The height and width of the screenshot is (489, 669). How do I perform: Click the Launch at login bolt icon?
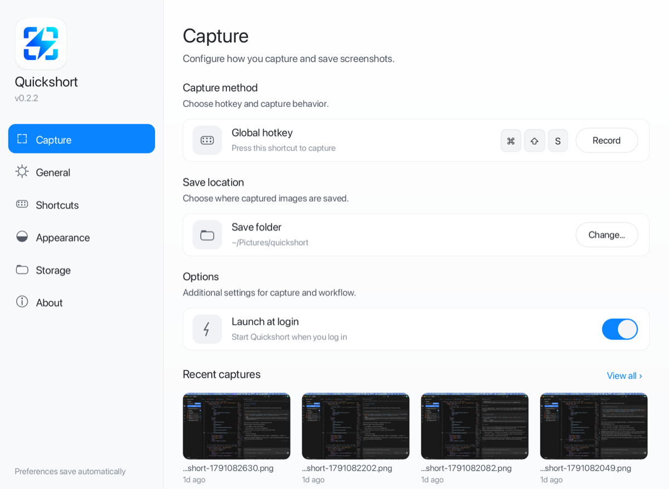(207, 329)
